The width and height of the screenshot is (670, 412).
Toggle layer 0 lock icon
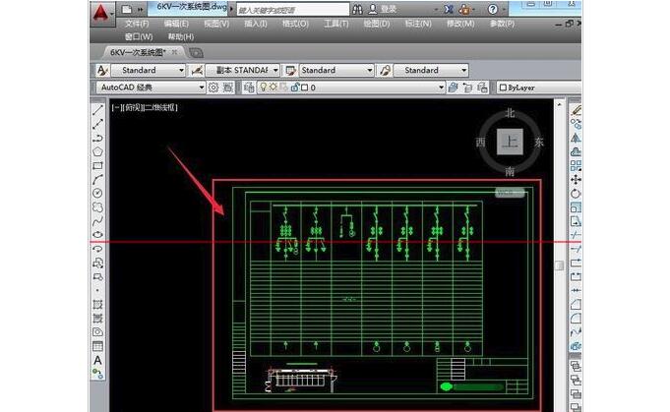295,88
